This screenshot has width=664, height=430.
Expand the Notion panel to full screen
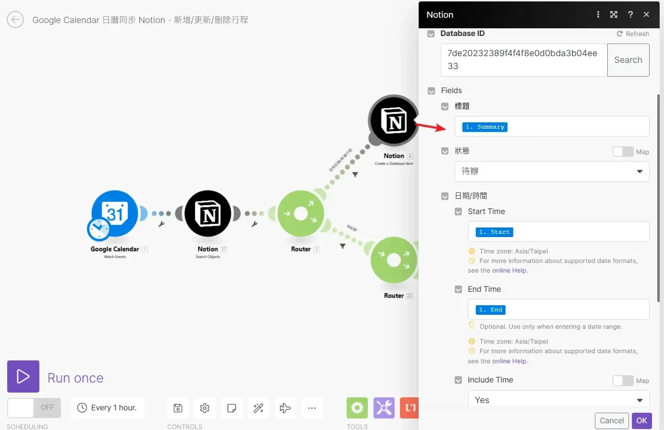[614, 14]
